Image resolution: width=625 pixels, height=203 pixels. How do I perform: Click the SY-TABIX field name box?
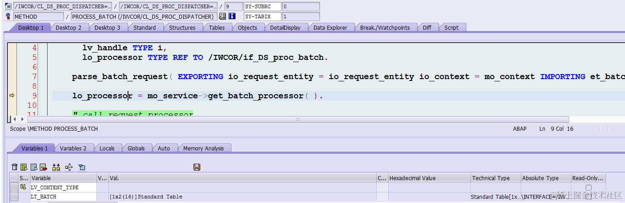[262, 16]
